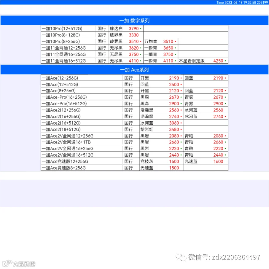Select the 一加Ace2(16+512G) model cell
The image size is (269, 269).
click(x=82, y=123)
